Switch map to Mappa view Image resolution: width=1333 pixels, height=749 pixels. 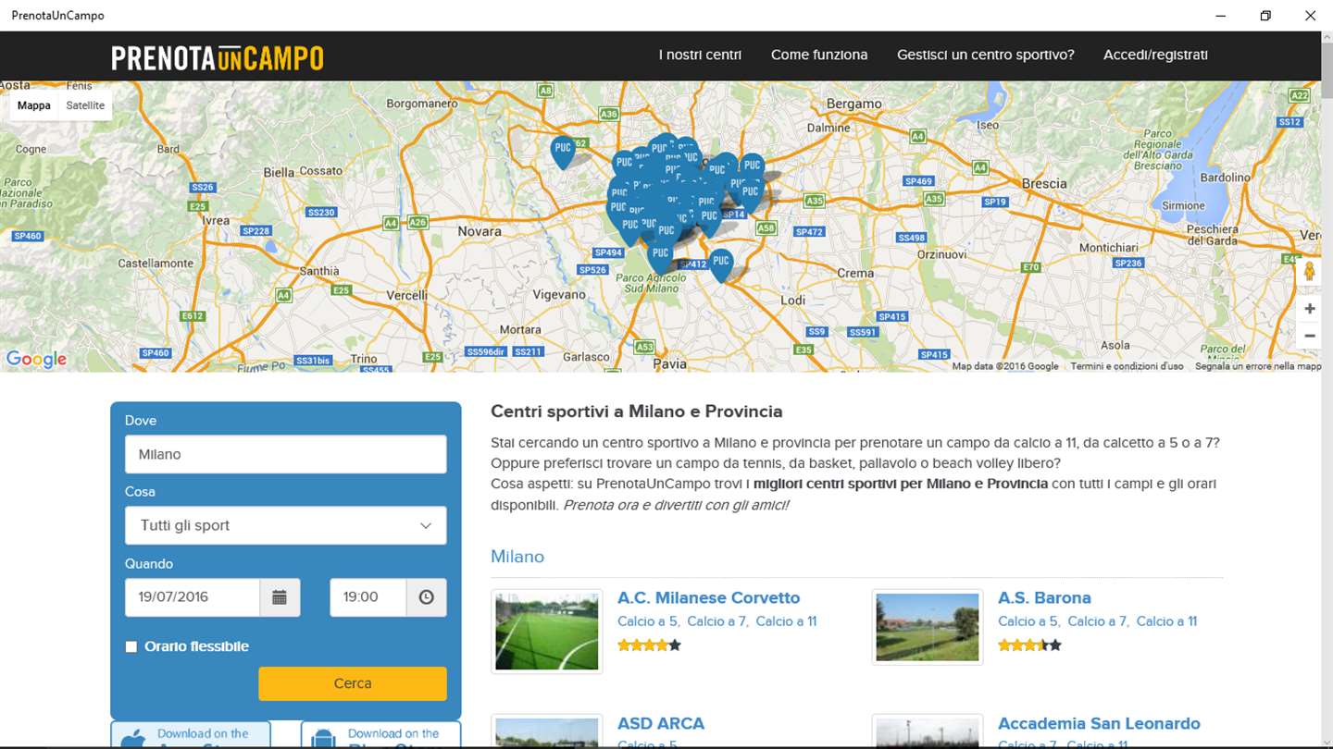coord(34,105)
